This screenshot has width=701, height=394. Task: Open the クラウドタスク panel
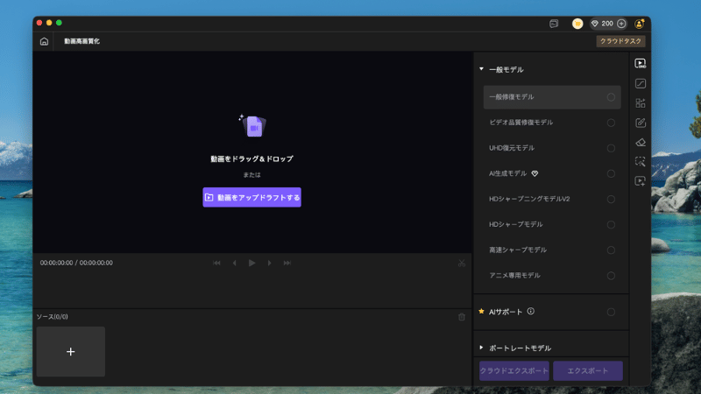click(621, 41)
